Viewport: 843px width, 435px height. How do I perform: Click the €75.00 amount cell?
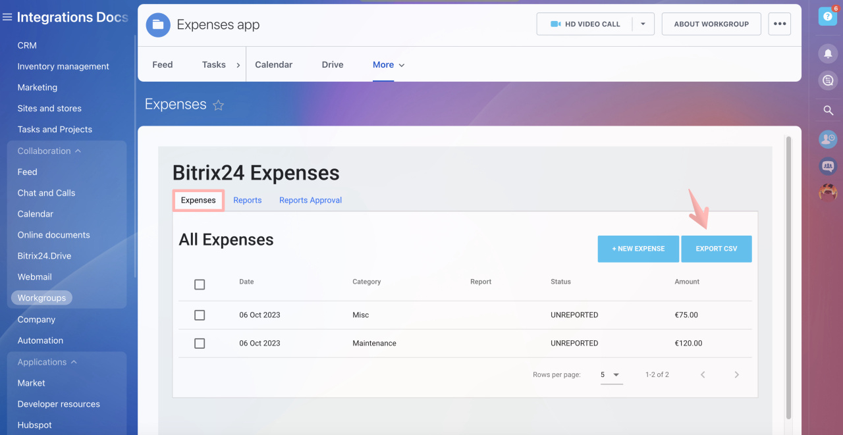(686, 315)
